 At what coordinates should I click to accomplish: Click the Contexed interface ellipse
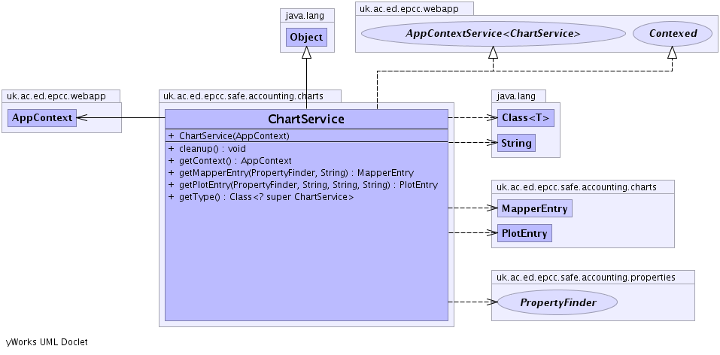pyautogui.click(x=673, y=33)
